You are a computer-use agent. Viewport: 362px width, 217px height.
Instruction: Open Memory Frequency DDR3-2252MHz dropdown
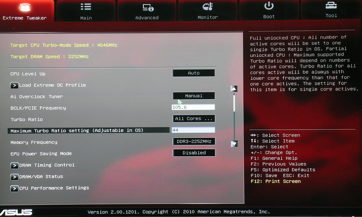(x=194, y=141)
